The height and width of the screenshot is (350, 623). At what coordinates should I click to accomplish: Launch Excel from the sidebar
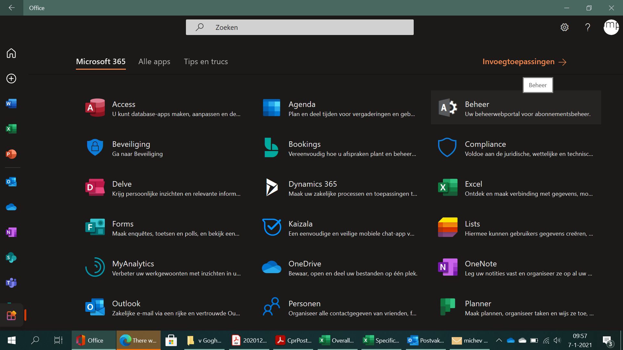click(11, 129)
